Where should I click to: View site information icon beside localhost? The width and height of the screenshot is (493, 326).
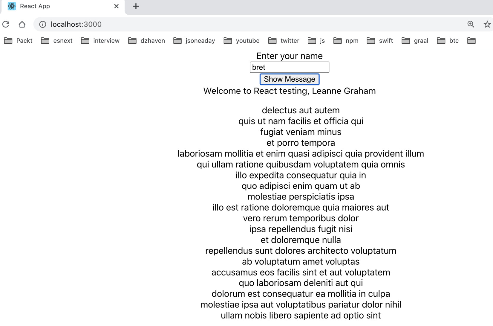43,24
